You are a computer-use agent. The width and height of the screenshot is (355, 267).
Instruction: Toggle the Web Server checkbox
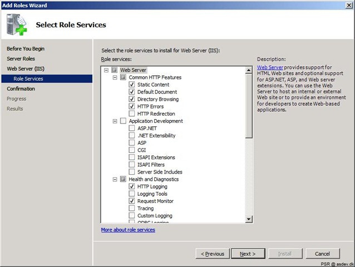pyautogui.click(x=115, y=70)
